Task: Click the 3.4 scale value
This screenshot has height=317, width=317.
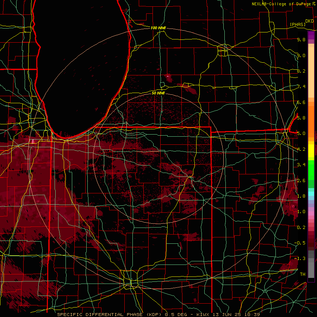Action: click(301, 165)
